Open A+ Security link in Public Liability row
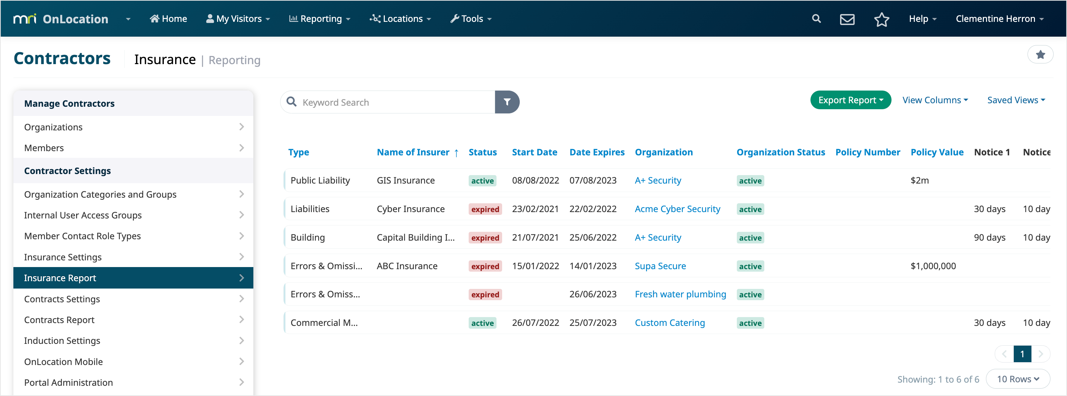1067x396 pixels. [658, 180]
